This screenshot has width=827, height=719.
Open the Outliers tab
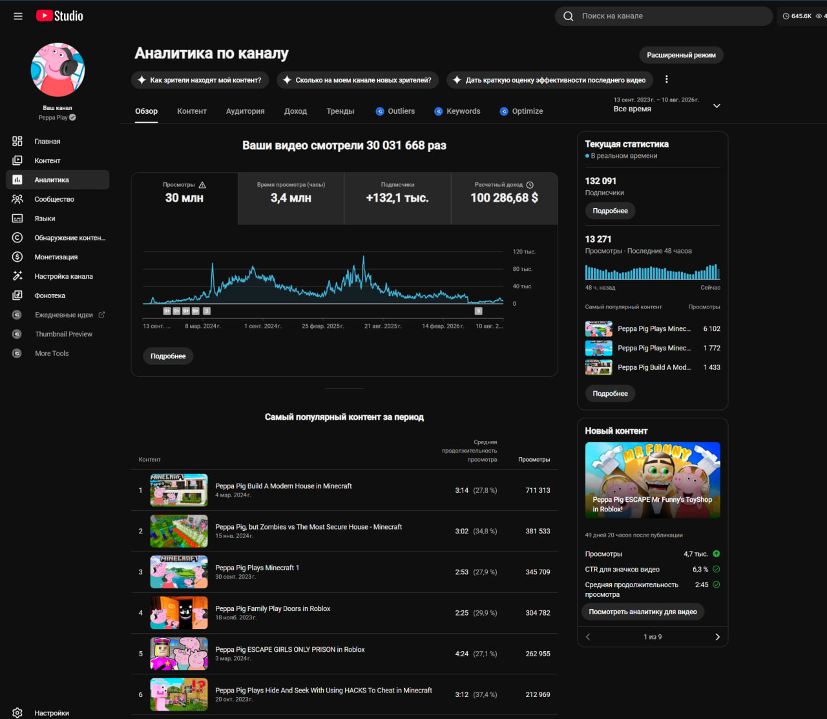tap(395, 111)
